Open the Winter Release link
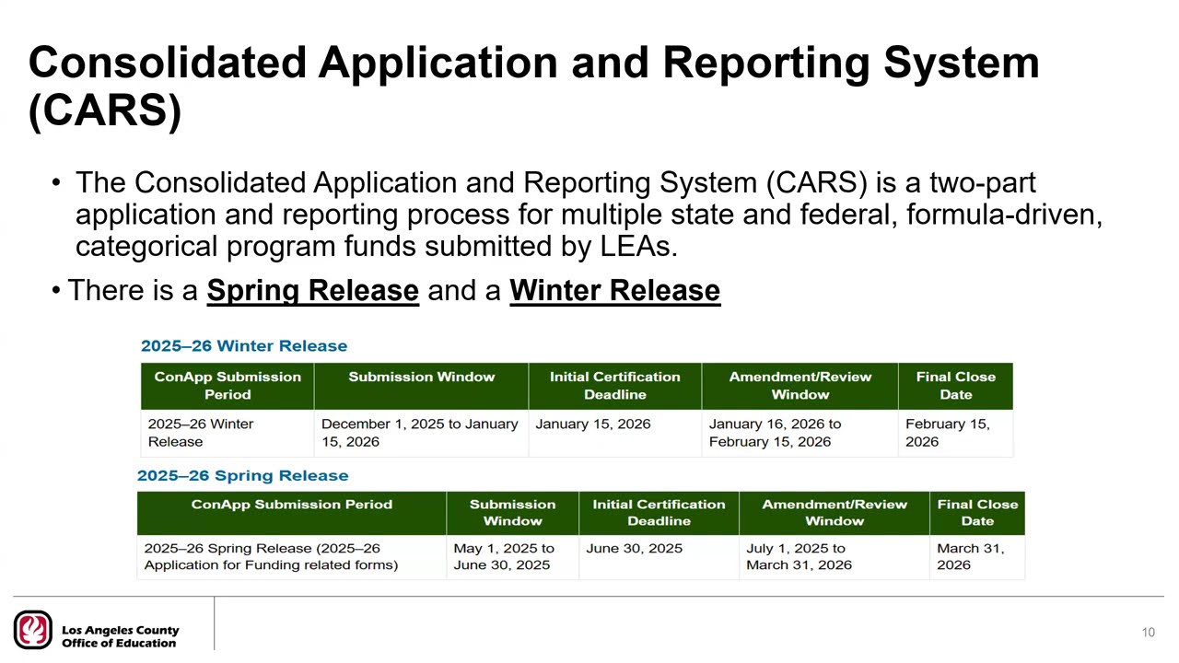The width and height of the screenshot is (1179, 663). pyautogui.click(x=614, y=291)
